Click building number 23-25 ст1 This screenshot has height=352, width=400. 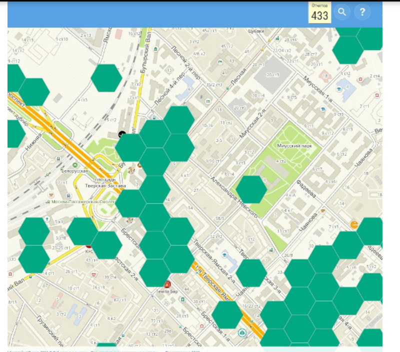click(61, 247)
